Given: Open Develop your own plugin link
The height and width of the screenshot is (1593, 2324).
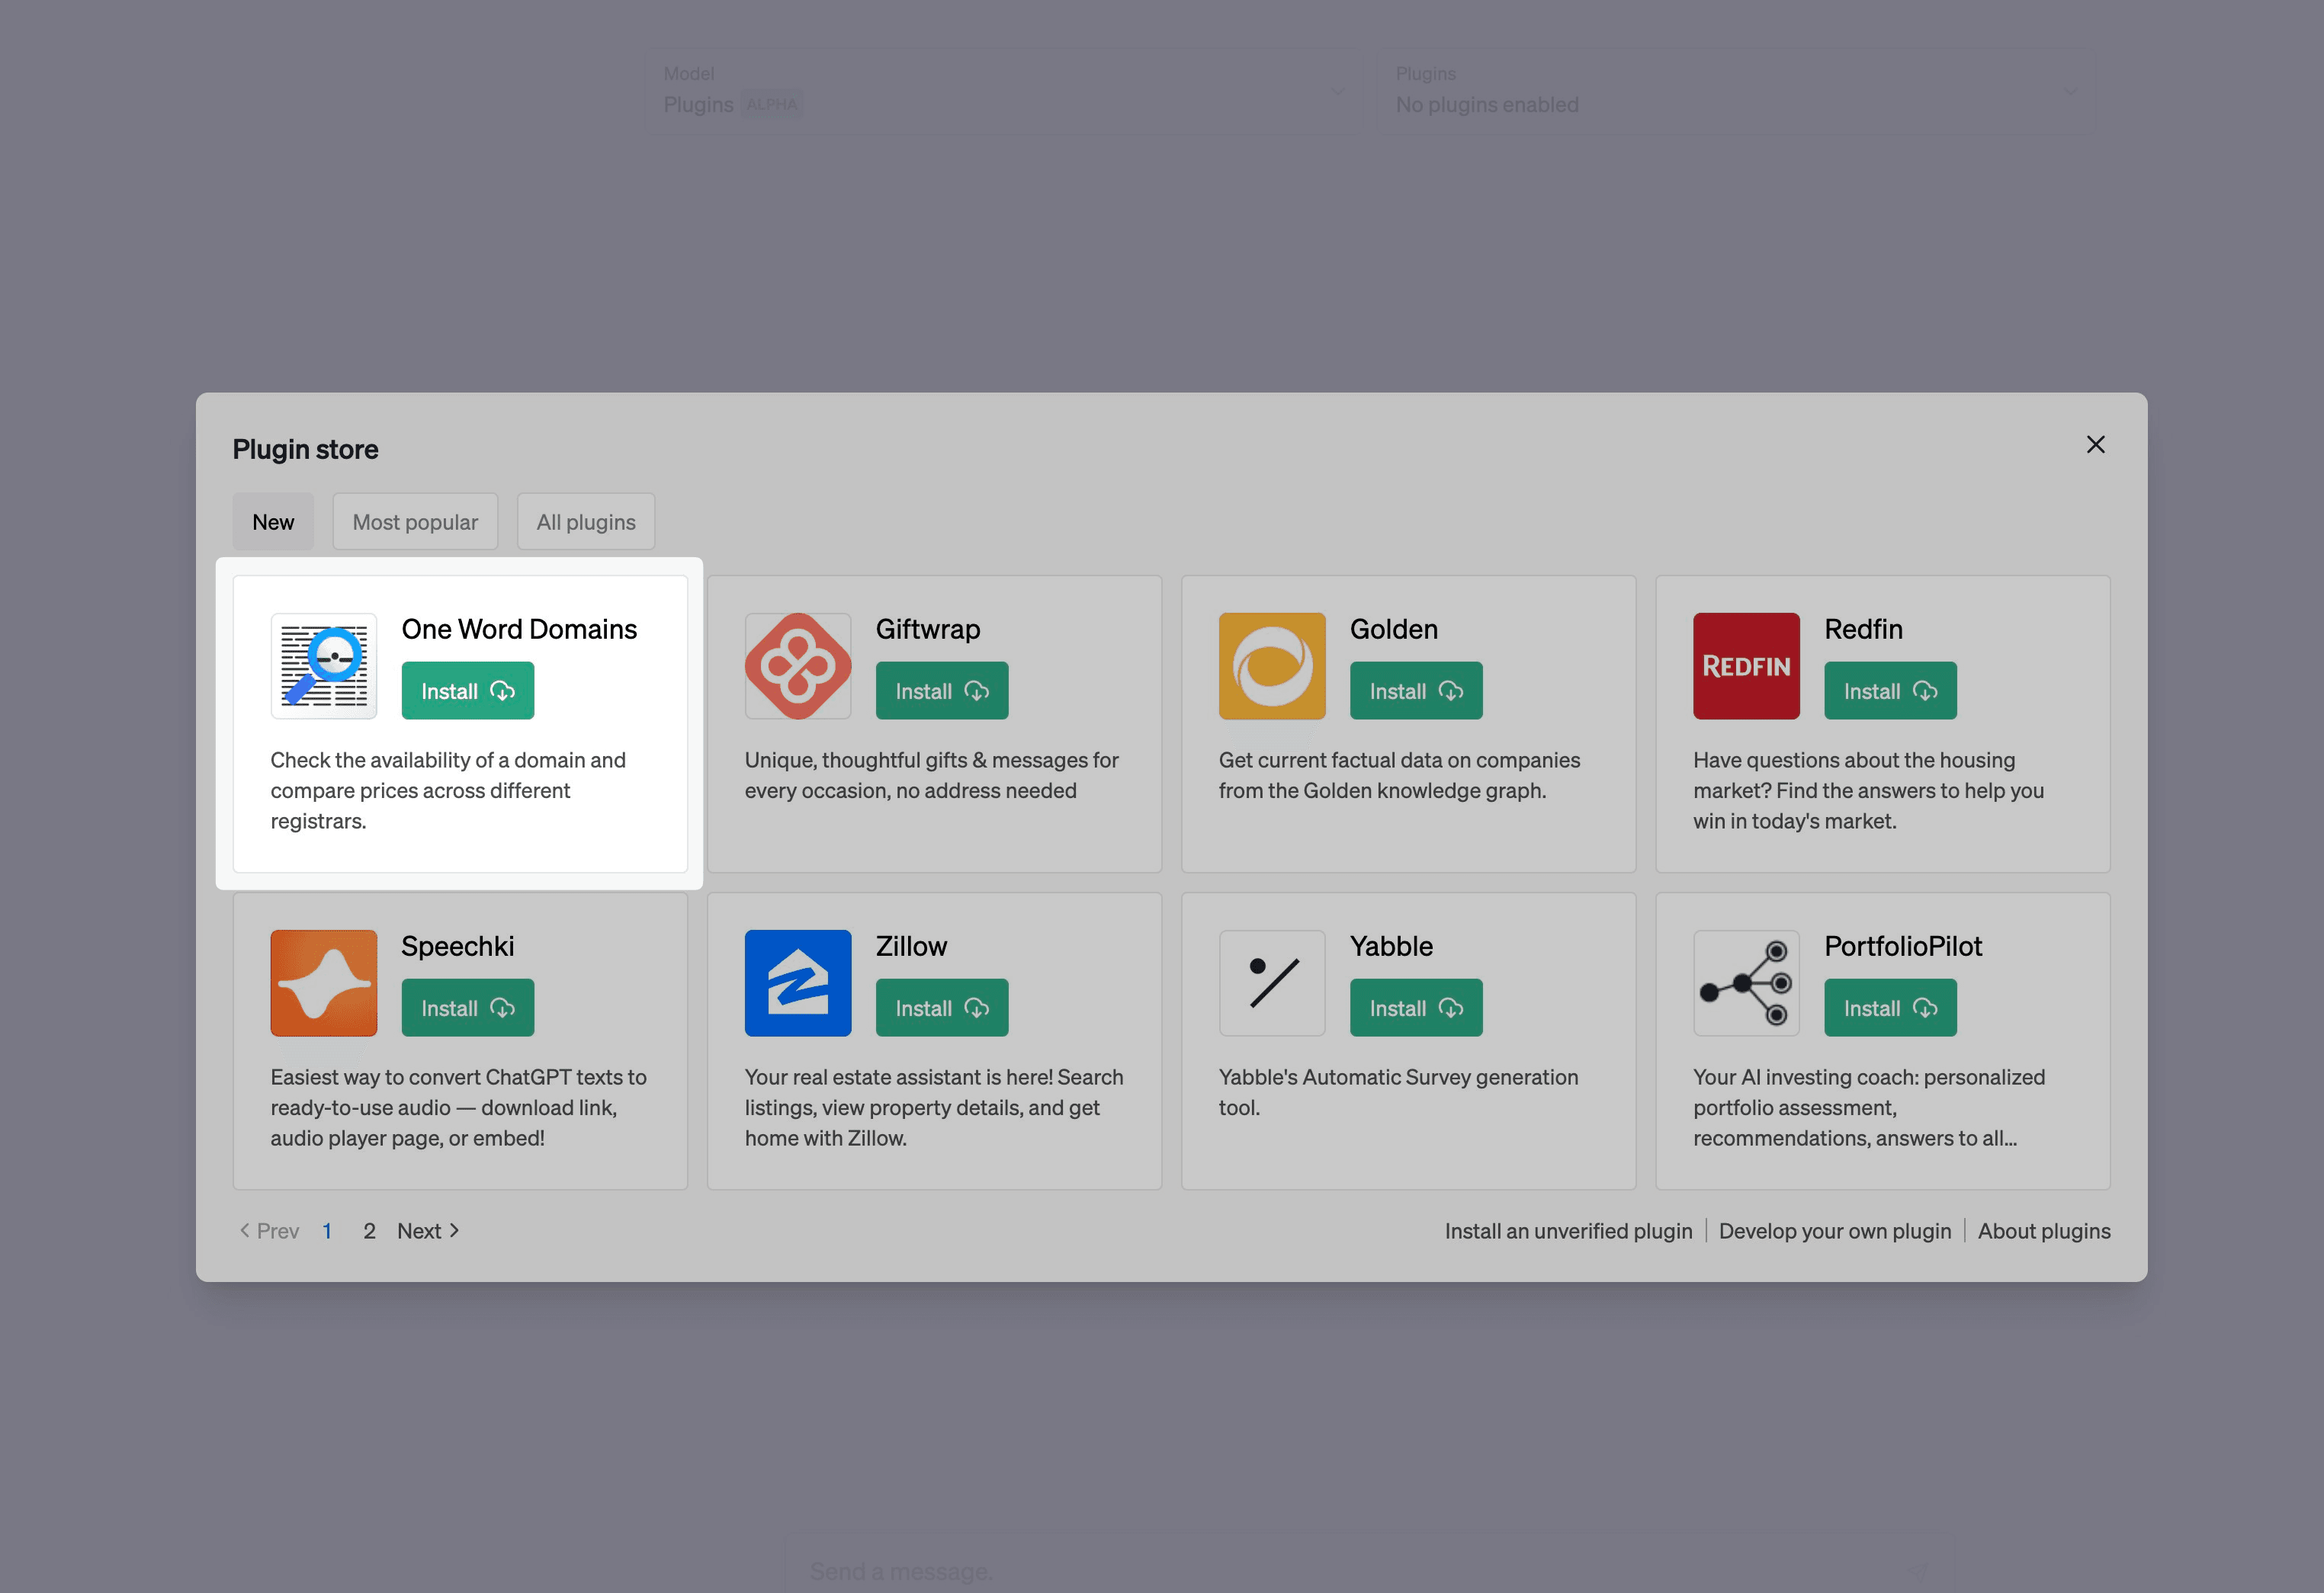Looking at the screenshot, I should 1835,1231.
